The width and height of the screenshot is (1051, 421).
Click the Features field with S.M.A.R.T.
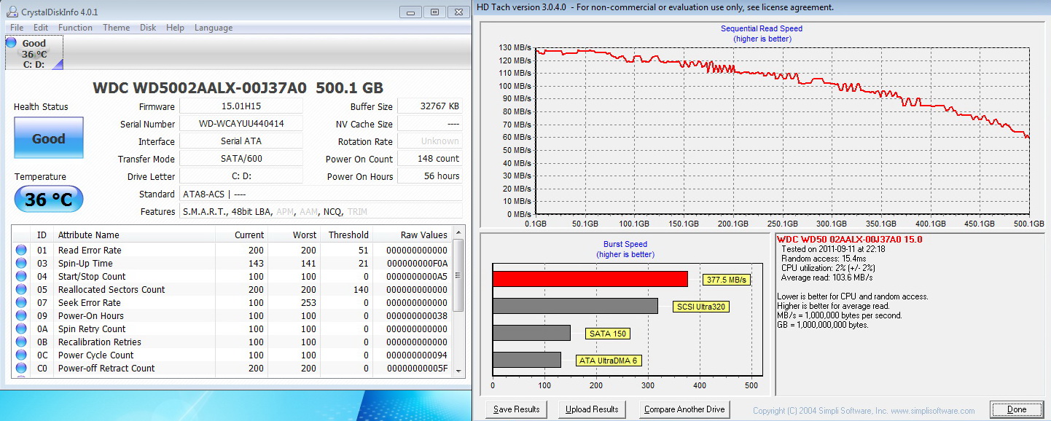point(321,212)
